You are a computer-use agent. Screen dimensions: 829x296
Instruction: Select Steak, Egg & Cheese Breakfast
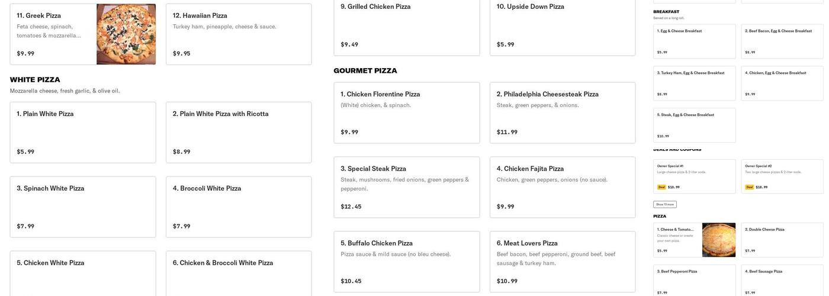tap(694, 125)
